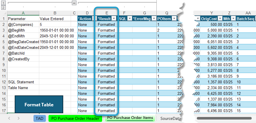Select OrigCost cell 5,000.00

[212, 30]
